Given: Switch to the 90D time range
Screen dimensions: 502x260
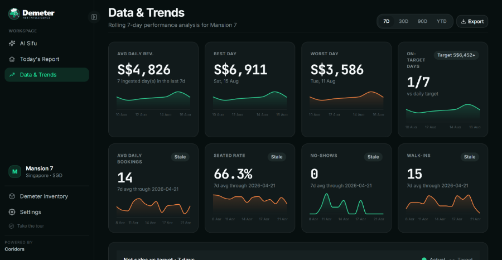Looking at the screenshot, I should tap(422, 21).
